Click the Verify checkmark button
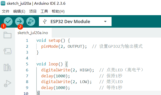 [x=8, y=21]
